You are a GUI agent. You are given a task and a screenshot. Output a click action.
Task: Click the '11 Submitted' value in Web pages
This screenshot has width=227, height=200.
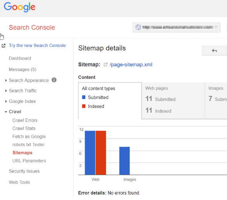160,99
